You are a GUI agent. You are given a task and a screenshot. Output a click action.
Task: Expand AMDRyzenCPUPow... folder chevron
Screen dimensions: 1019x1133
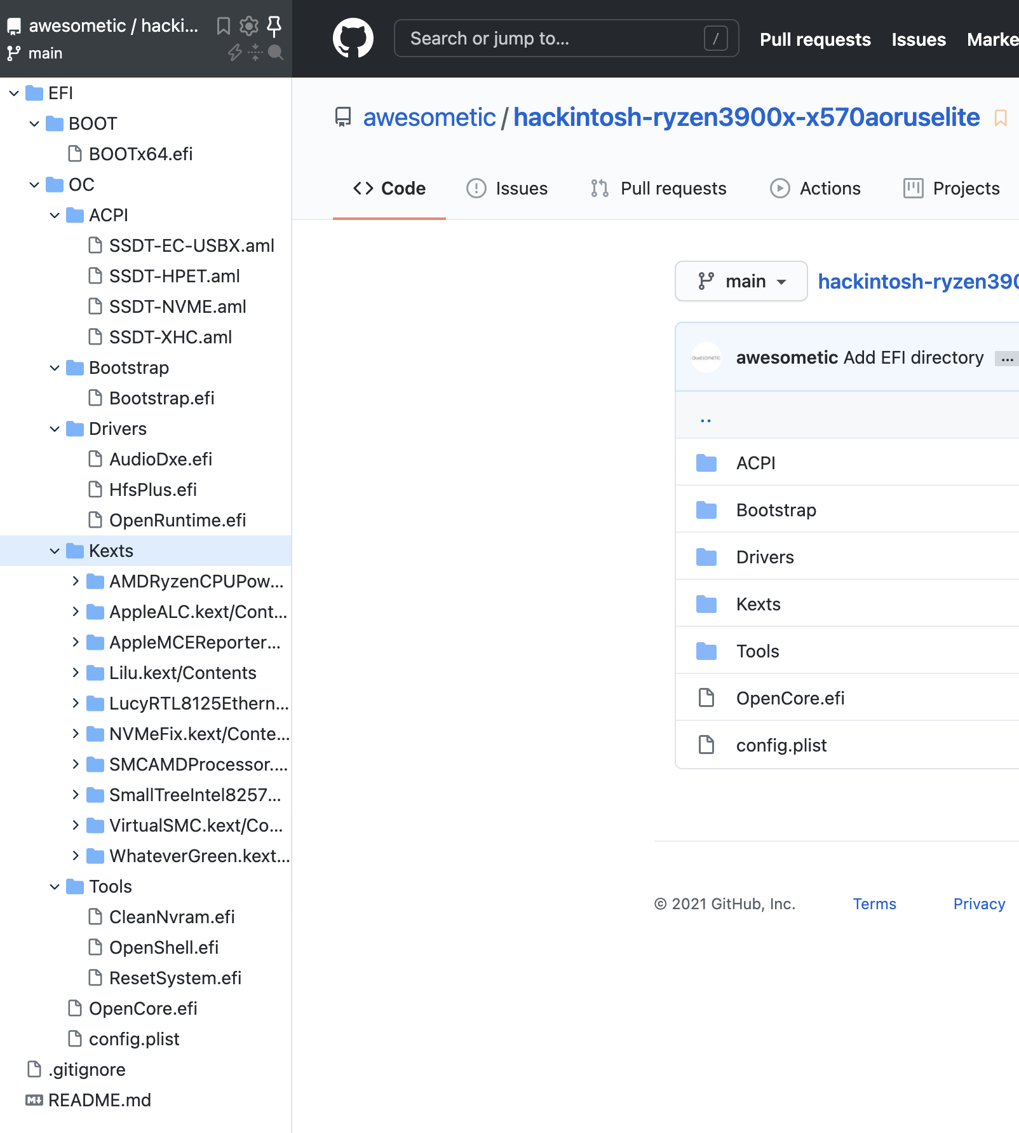pyautogui.click(x=75, y=581)
